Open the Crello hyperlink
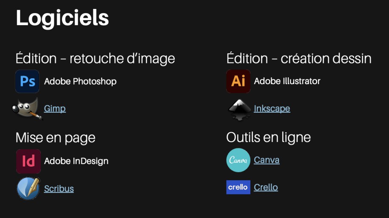 [x=266, y=187]
